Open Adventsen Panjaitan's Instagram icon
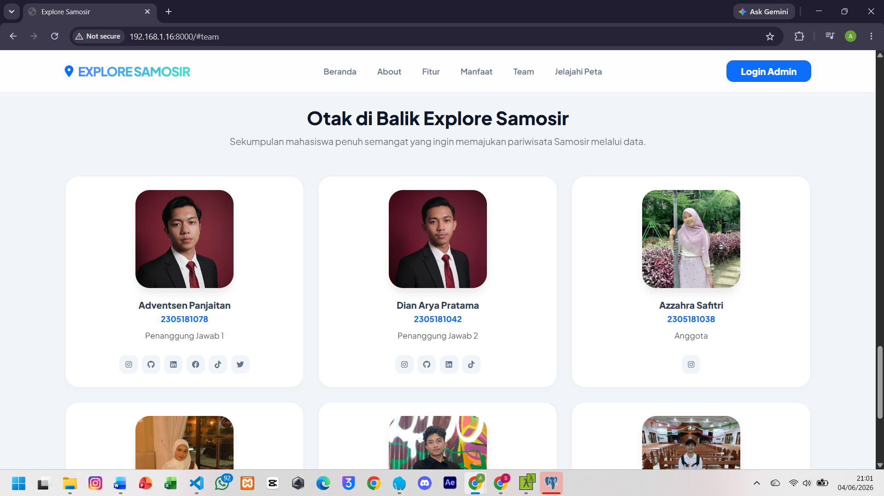 [129, 364]
